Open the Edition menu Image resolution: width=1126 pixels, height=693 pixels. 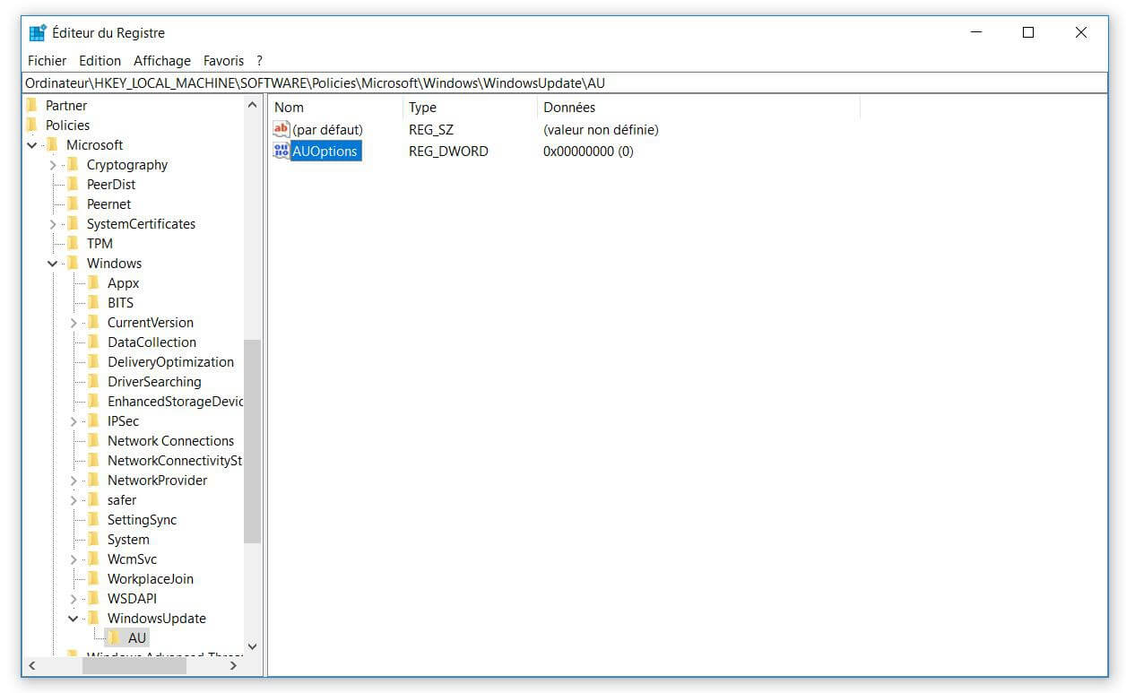coord(100,61)
